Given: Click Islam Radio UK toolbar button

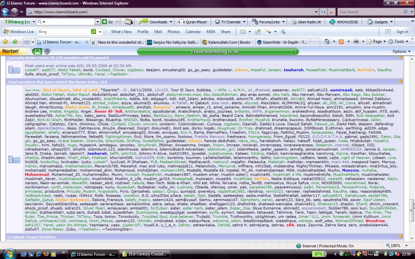Looking at the screenshot, I should point(306,22).
